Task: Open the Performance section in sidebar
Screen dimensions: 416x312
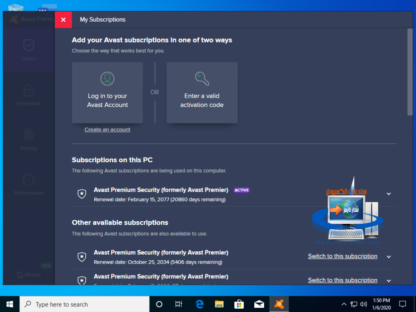Action: [29, 184]
